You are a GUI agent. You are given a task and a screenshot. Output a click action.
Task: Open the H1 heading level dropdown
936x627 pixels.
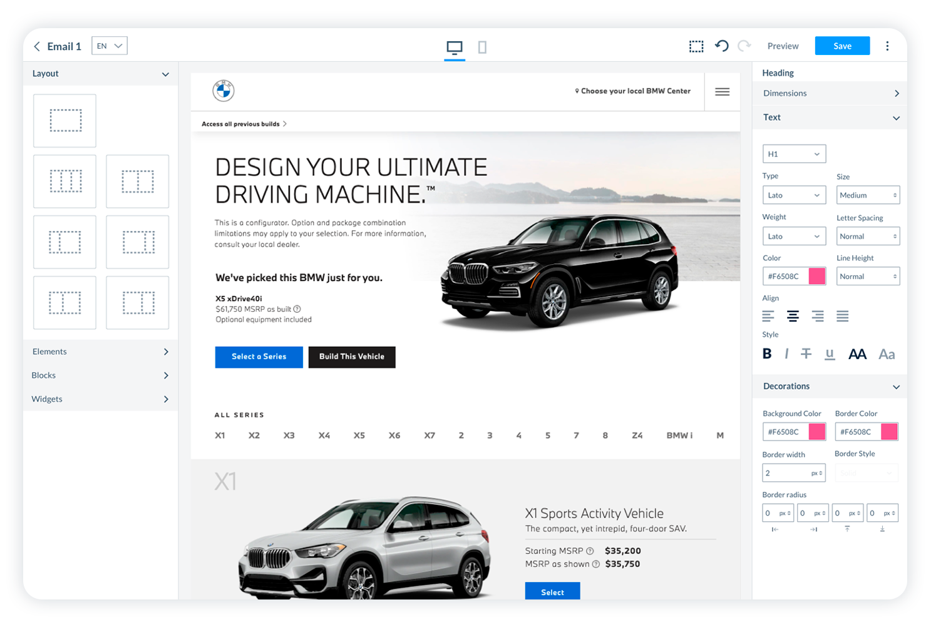(x=794, y=154)
